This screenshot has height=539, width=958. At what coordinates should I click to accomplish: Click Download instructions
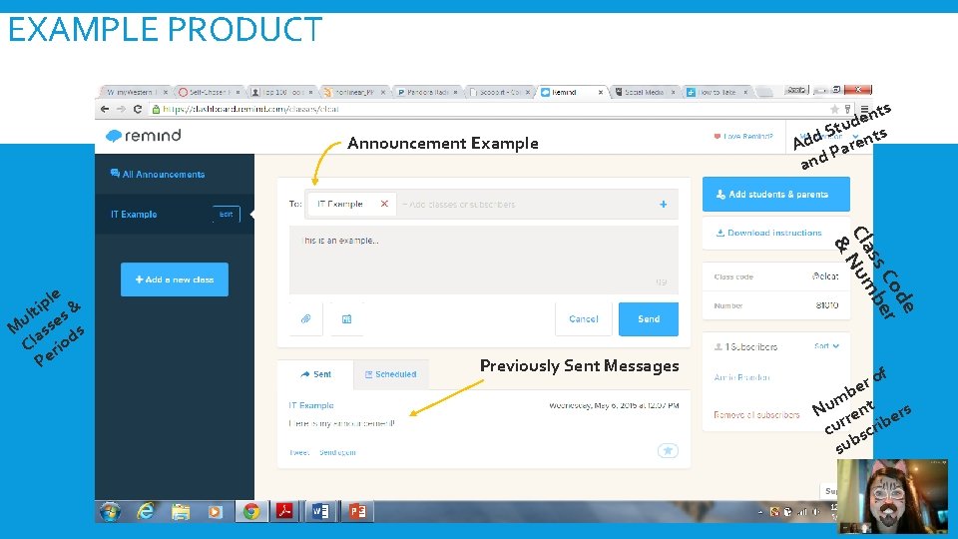coord(769,233)
